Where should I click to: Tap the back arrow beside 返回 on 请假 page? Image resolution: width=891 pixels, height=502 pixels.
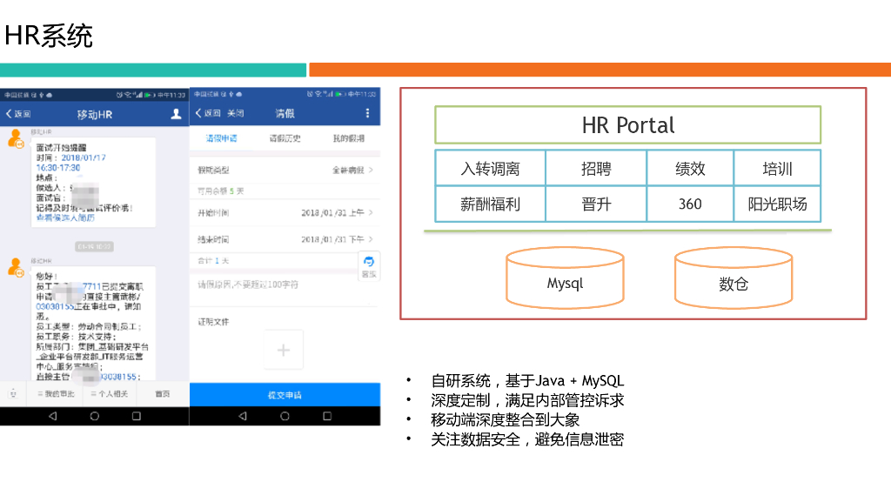(x=198, y=113)
